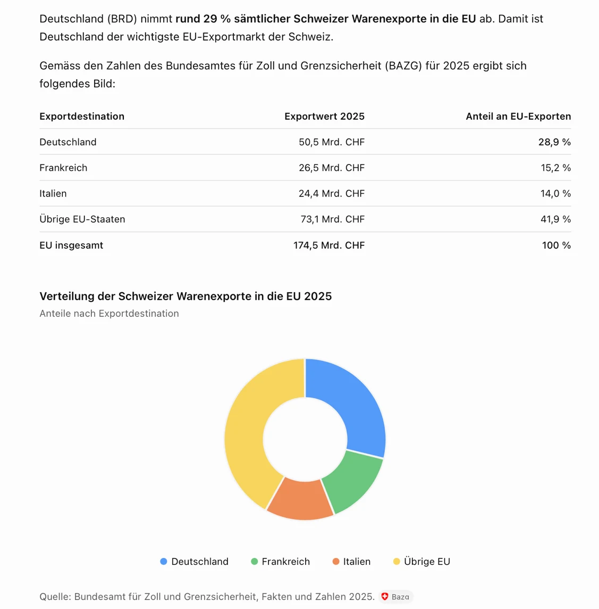Select the Frankreich table cell
Image resolution: width=599 pixels, height=609 pixels.
[63, 168]
